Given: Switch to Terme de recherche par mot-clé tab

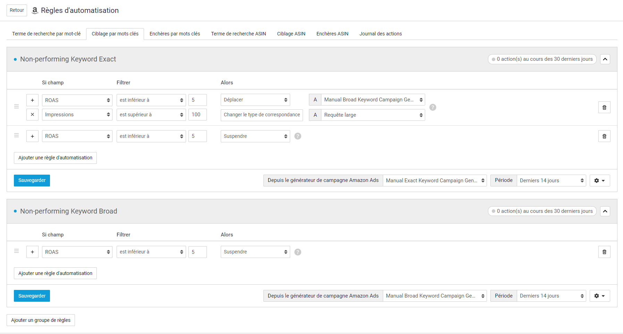Looking at the screenshot, I should (47, 34).
